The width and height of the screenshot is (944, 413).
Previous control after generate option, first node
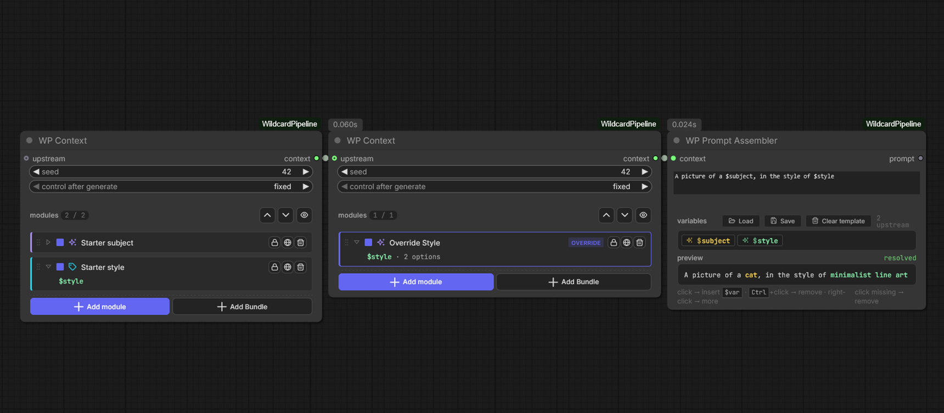click(x=36, y=186)
